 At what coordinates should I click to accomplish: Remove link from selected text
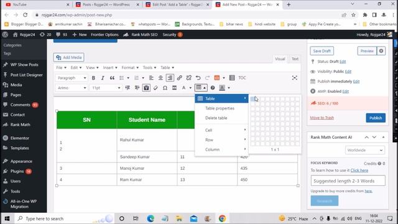(x=188, y=78)
